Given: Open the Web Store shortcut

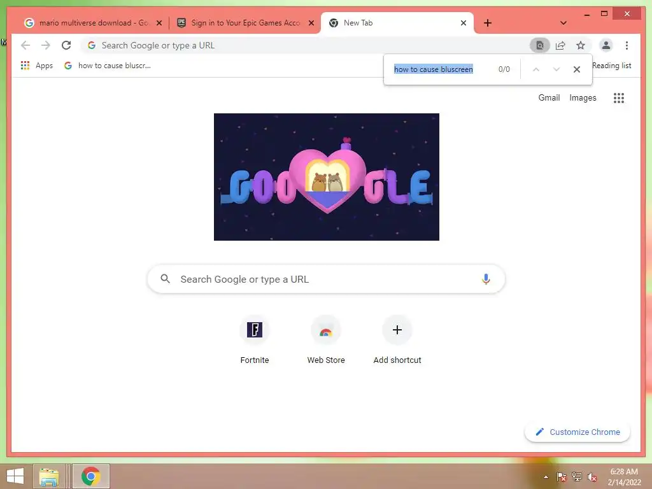Looking at the screenshot, I should coord(326,341).
